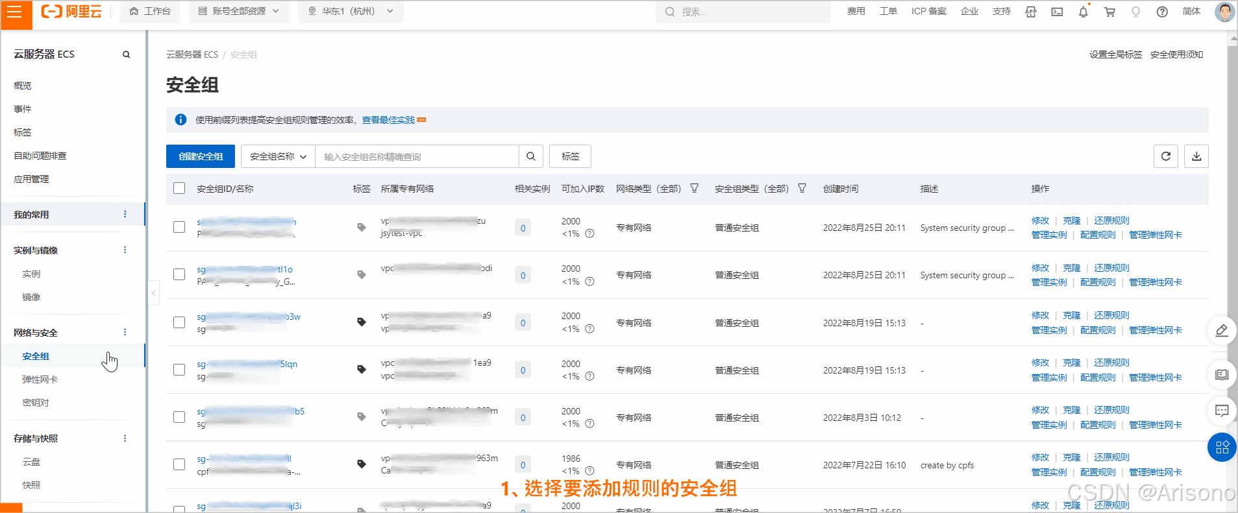
Task: Open the blue floating apps grid button
Action: click(x=1222, y=447)
